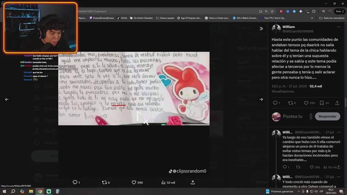347x195 pixels.
Task: Go to the next photo with right arrow
Action: 261,99
